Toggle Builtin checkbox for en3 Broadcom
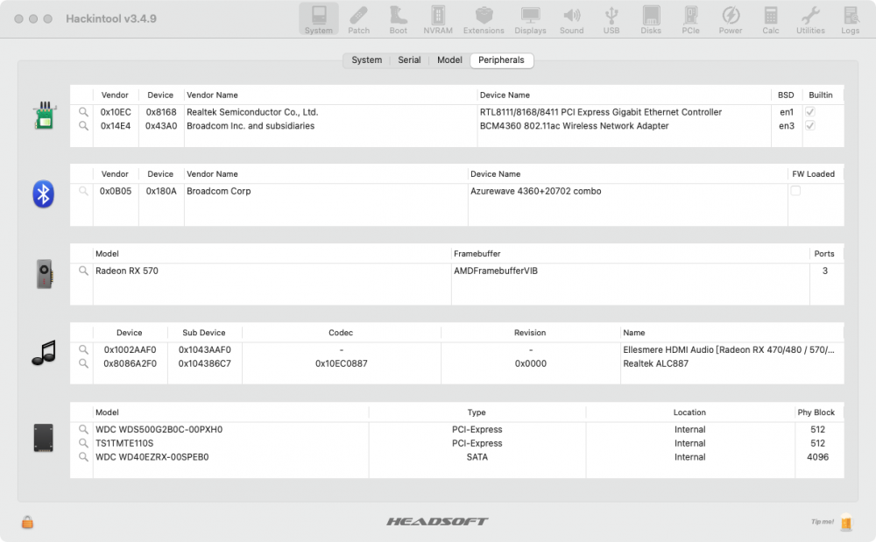 [x=809, y=126]
